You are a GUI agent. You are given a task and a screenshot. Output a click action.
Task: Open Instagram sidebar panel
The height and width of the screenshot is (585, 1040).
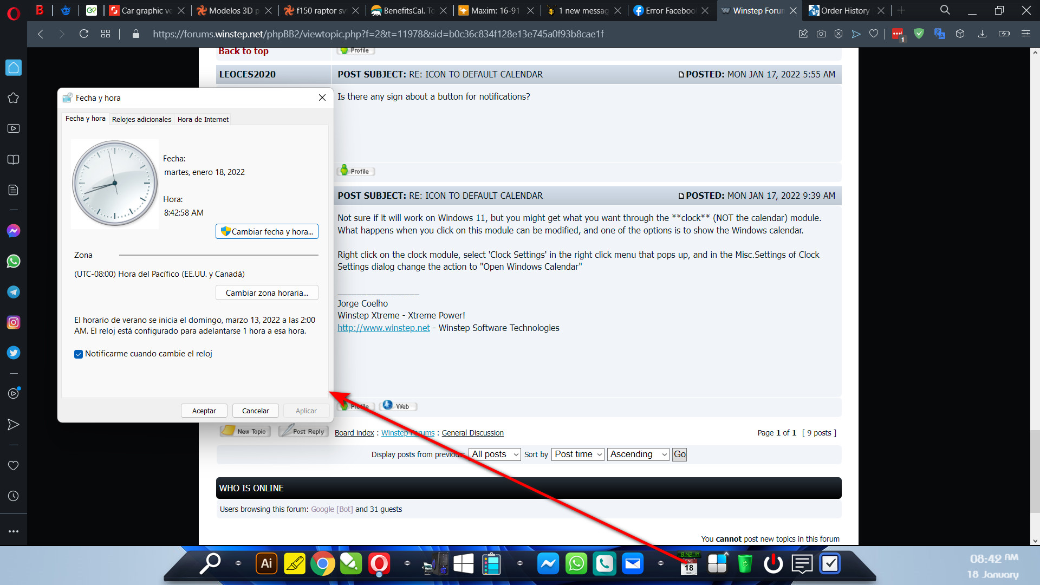14,323
